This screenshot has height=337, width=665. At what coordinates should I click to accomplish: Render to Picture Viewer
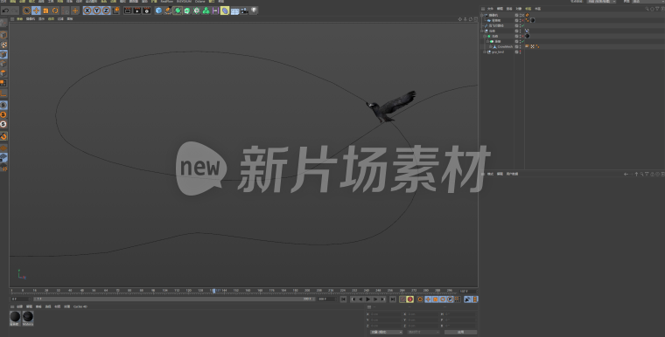[137, 10]
